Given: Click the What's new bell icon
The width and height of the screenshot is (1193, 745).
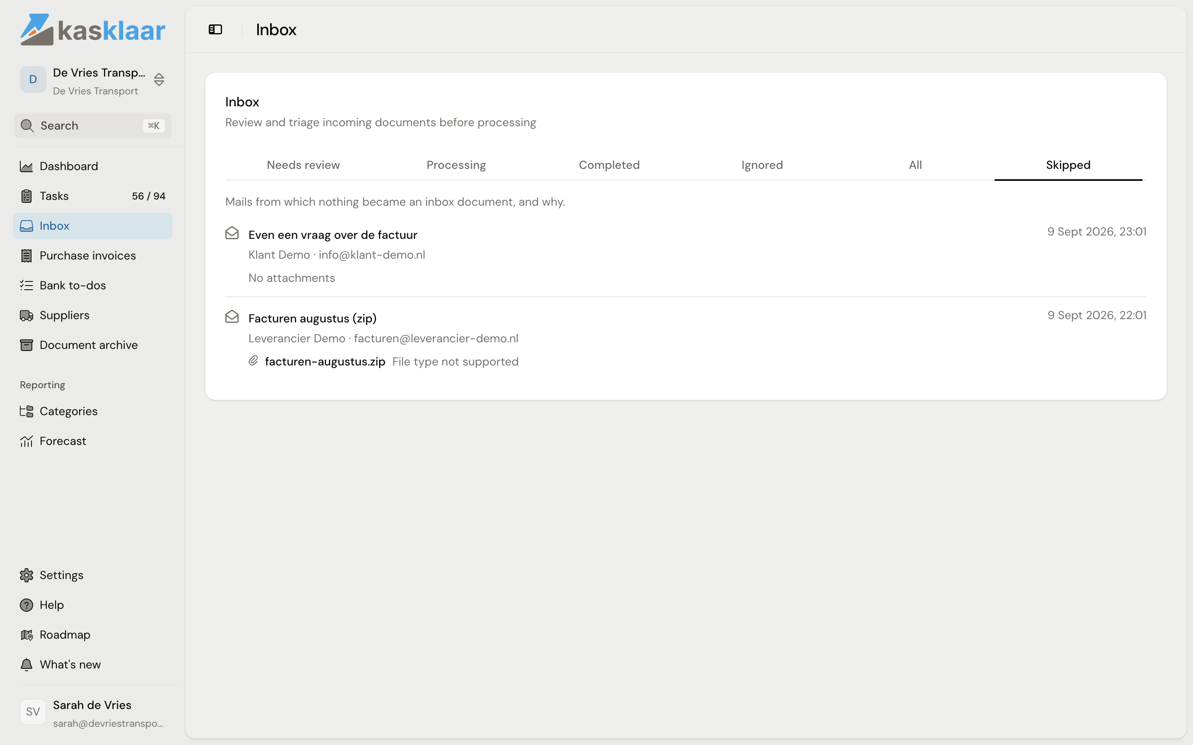Looking at the screenshot, I should point(26,665).
